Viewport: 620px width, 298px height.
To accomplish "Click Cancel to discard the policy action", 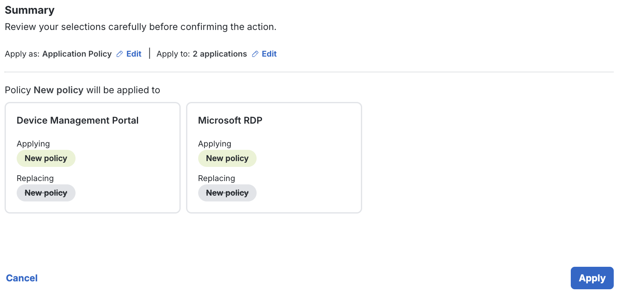I will pyautogui.click(x=21, y=278).
